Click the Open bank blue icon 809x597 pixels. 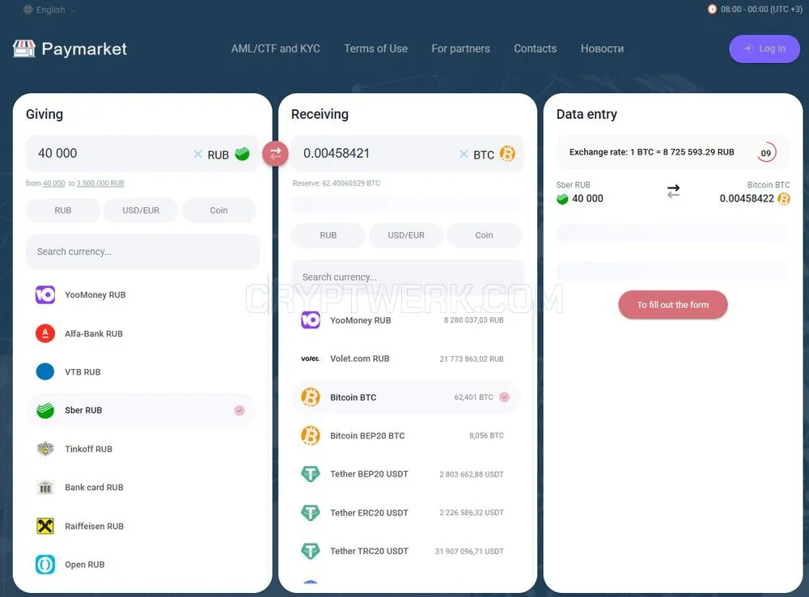click(44, 565)
